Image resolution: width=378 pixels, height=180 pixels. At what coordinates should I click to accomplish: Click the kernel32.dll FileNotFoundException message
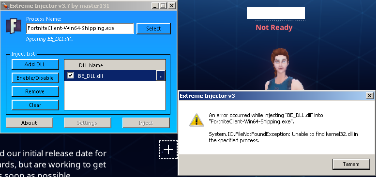tap(283, 137)
